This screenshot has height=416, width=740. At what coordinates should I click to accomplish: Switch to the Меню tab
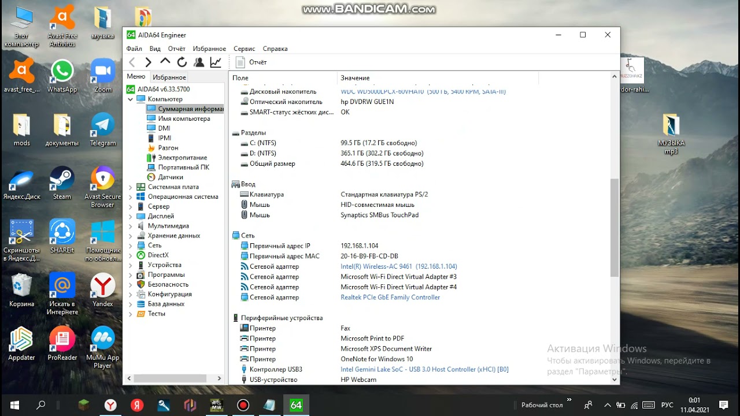click(x=136, y=77)
